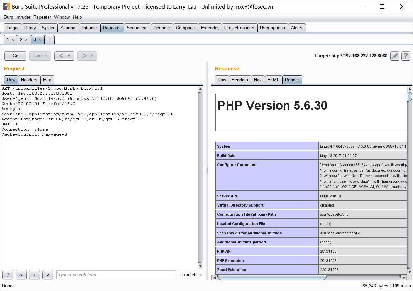Jump to next search match
413x291 pixels.
pyautogui.click(x=48, y=275)
